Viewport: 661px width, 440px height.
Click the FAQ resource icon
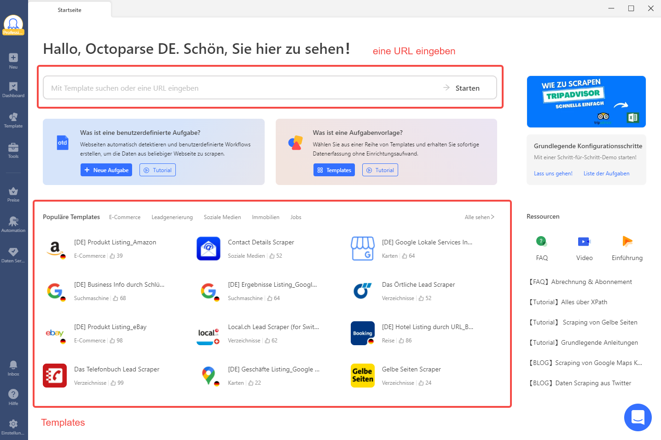(542, 241)
